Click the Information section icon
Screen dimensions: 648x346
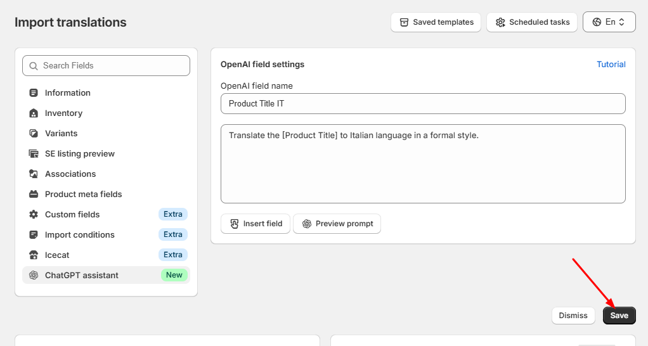34,93
